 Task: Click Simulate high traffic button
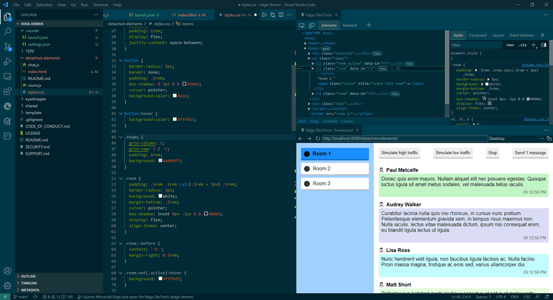pyautogui.click(x=399, y=153)
